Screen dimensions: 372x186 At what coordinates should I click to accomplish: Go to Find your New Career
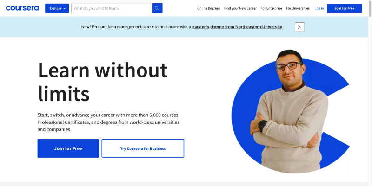(240, 8)
